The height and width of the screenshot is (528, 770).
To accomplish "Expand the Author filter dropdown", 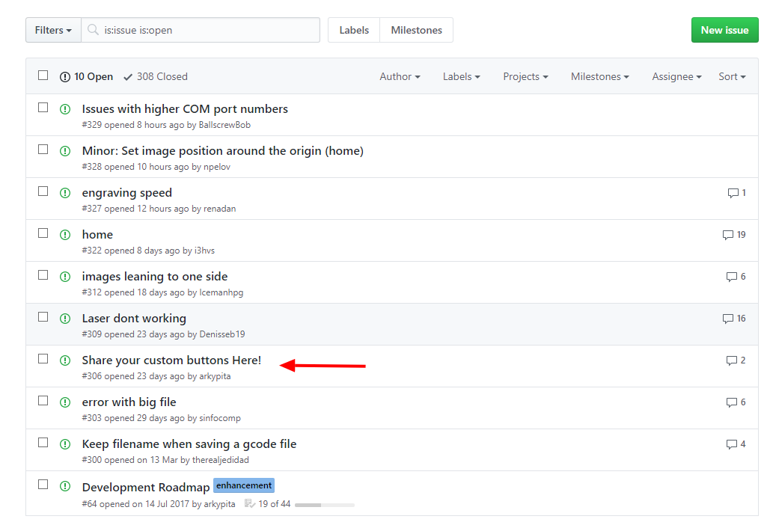I will [x=400, y=77].
